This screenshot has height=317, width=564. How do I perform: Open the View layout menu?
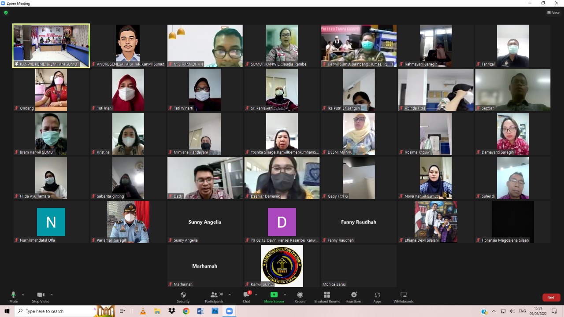pos(553,13)
